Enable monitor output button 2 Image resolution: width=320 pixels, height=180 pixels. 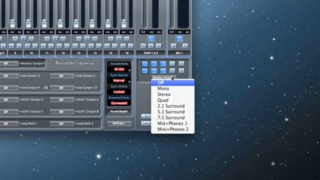(x=144, y=70)
